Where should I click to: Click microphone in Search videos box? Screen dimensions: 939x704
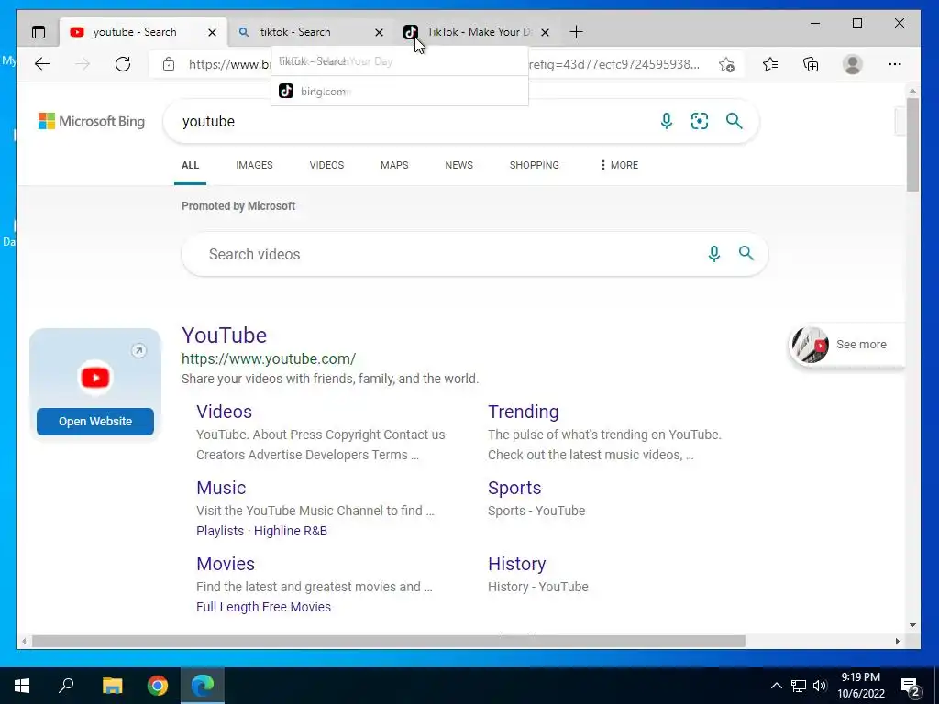[x=713, y=254]
